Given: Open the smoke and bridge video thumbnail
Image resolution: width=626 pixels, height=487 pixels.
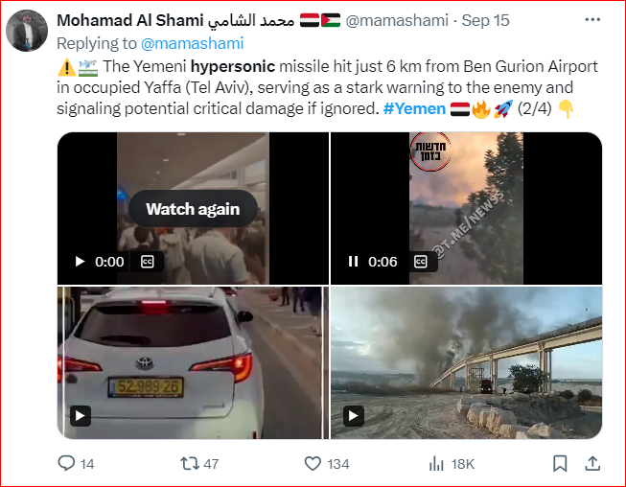Looking at the screenshot, I should point(466,362).
